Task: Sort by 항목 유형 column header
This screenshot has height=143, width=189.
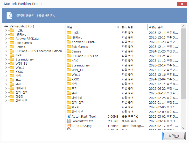Action: [134, 27]
